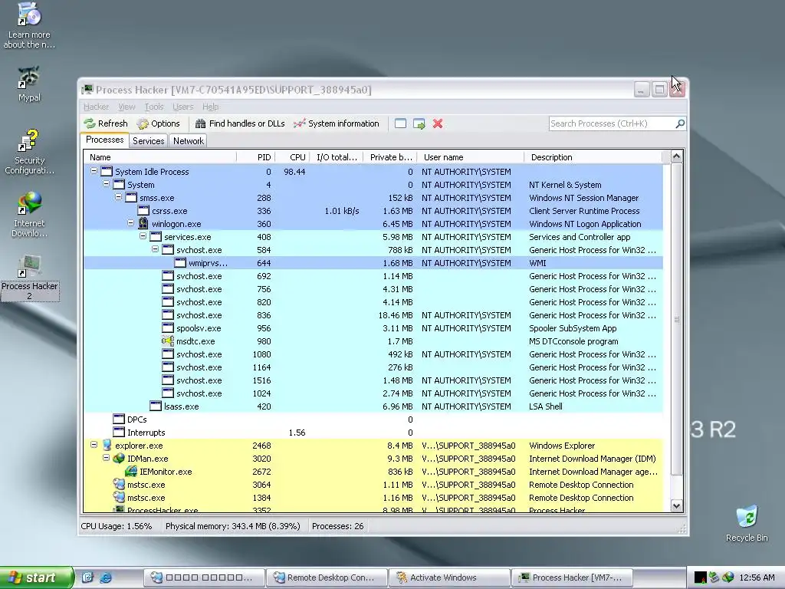Collapse the winlogon.exe tree node

tap(130, 223)
